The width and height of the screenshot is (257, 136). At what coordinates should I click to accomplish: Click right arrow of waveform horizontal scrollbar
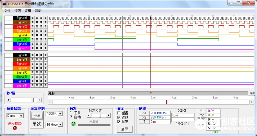[252, 102]
